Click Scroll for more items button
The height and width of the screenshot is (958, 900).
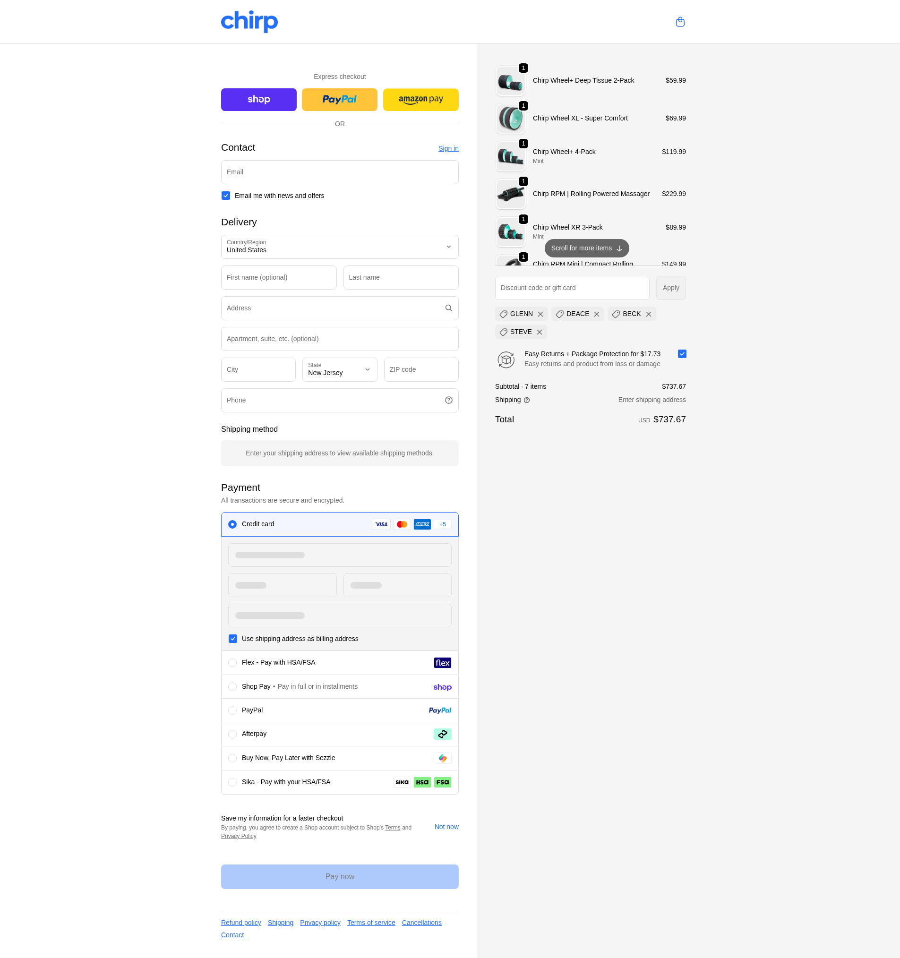coord(586,248)
